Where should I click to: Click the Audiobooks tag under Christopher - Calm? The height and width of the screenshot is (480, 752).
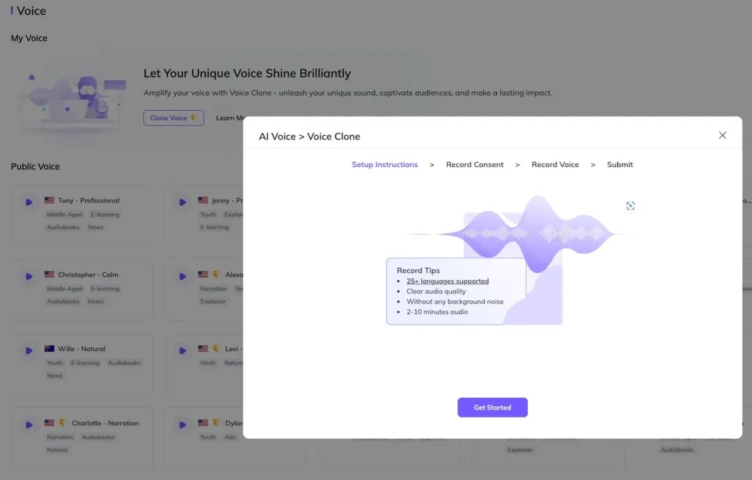point(63,302)
